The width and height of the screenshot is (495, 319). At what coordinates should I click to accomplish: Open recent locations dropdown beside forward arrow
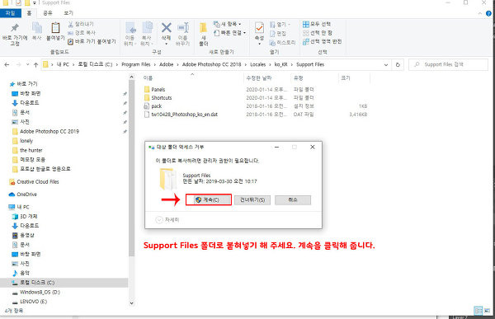coord(27,64)
